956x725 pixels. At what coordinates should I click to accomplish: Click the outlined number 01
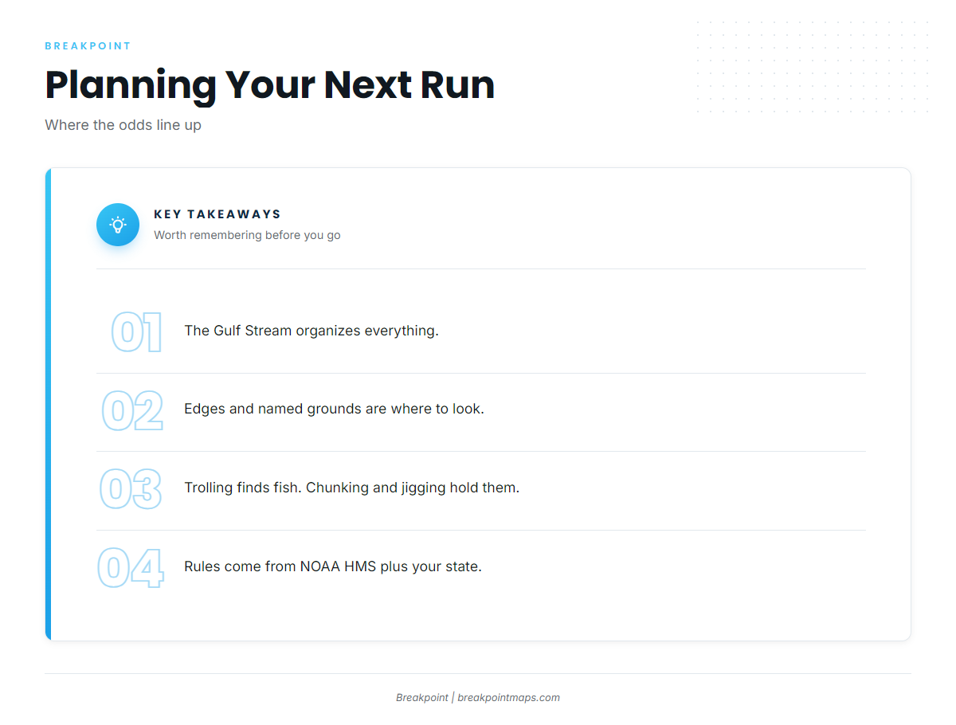coord(136,332)
